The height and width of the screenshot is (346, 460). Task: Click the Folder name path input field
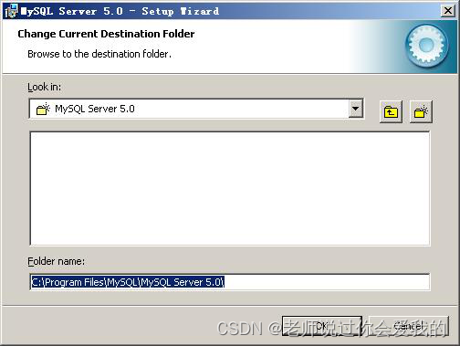tap(230, 282)
